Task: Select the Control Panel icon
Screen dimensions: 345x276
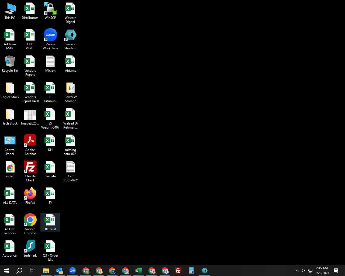Action: [10, 145]
